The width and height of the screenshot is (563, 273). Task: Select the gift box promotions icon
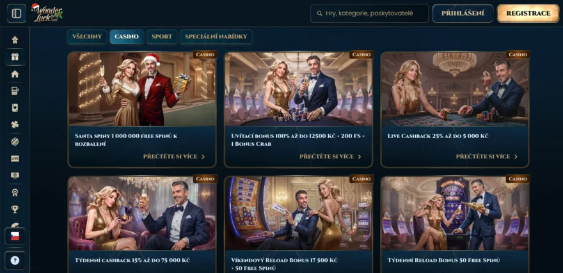15,57
